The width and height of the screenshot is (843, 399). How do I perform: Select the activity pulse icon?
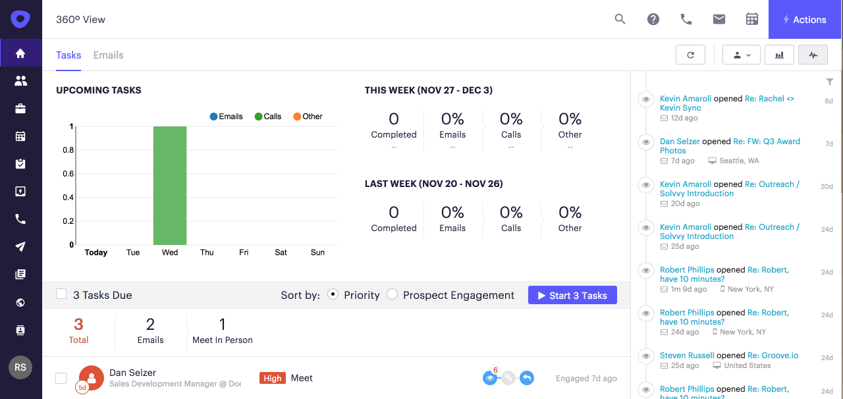(x=813, y=55)
